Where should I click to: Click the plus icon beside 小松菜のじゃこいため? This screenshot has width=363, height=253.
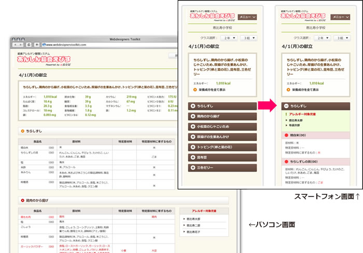pyautogui.click(x=193, y=126)
